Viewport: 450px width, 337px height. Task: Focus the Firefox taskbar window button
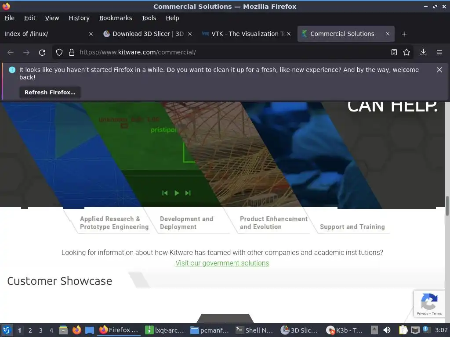tap(119, 330)
